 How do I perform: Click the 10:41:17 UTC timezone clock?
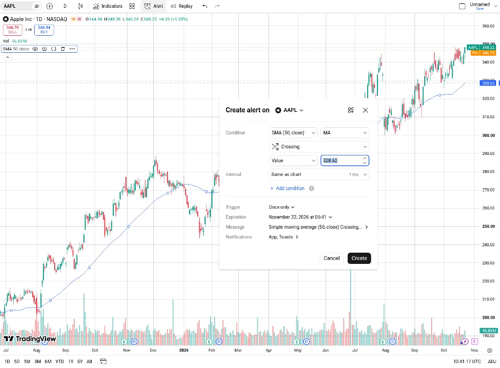tap(467, 361)
